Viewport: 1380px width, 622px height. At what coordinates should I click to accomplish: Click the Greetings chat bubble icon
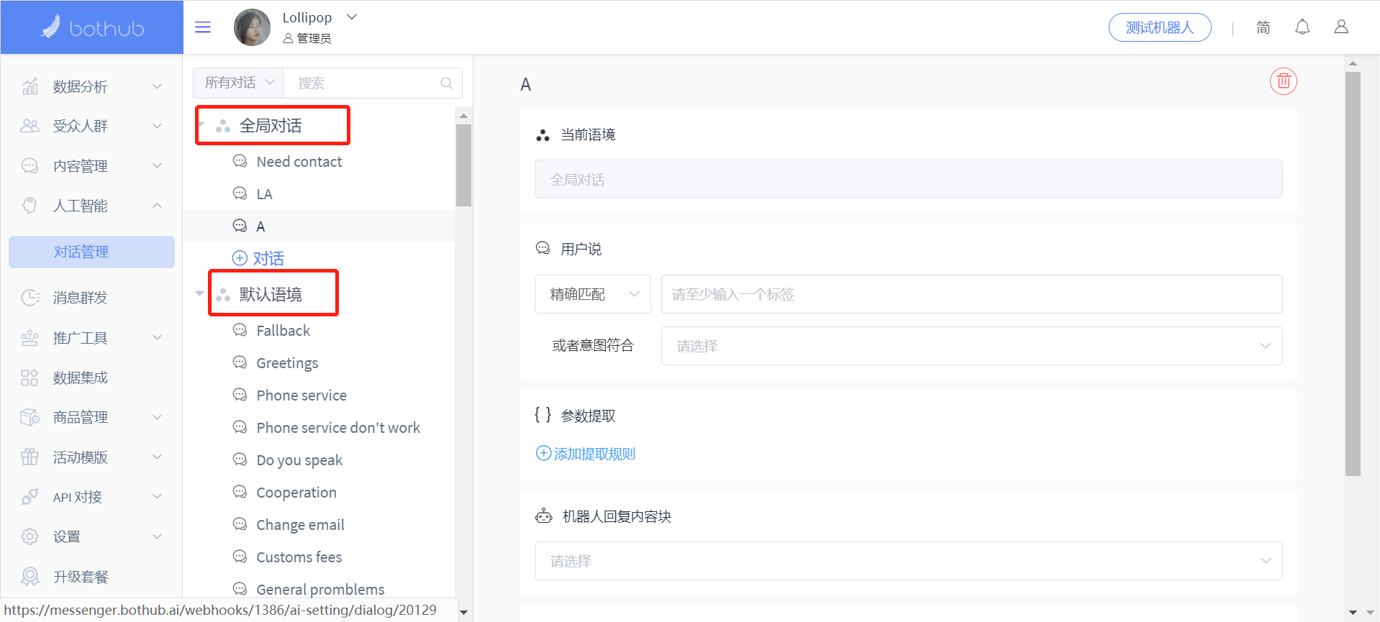(x=240, y=362)
